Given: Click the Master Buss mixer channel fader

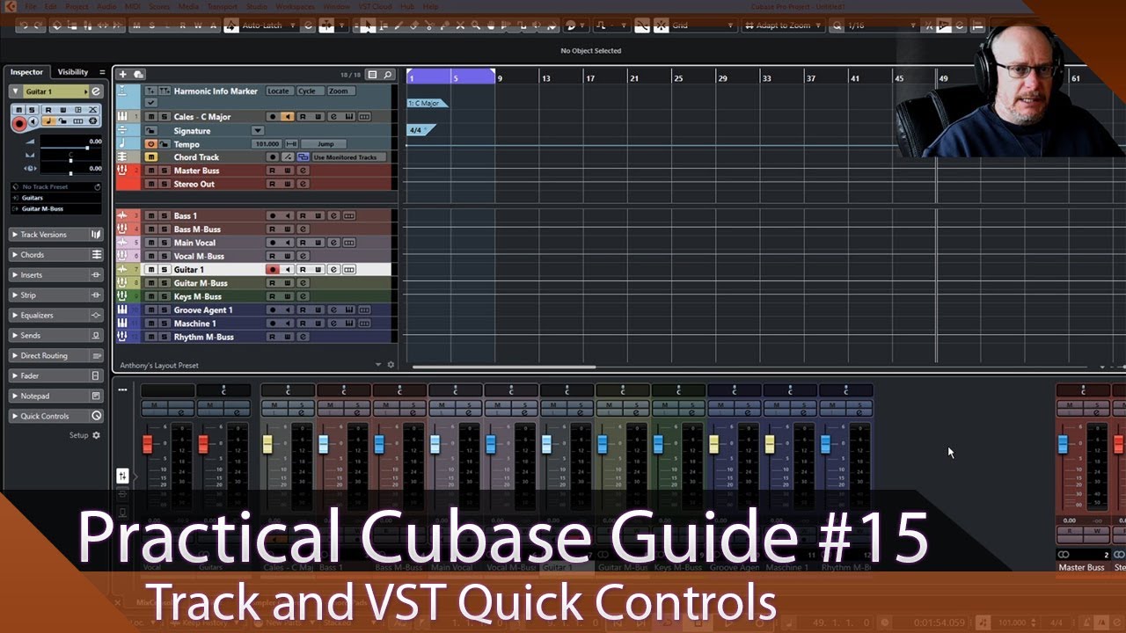Looking at the screenshot, I should tap(1063, 445).
